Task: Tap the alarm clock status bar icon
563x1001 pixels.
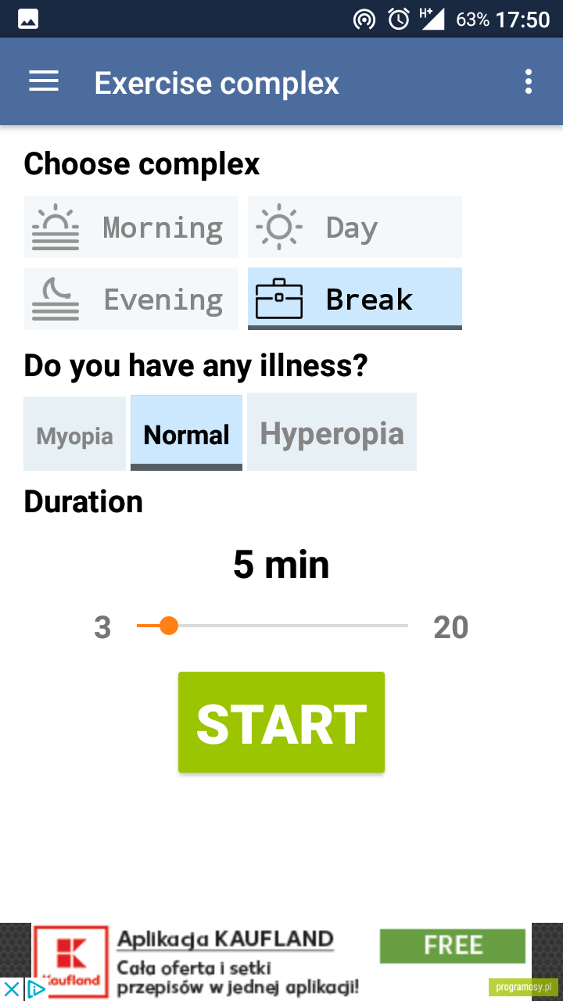Action: pos(399,19)
